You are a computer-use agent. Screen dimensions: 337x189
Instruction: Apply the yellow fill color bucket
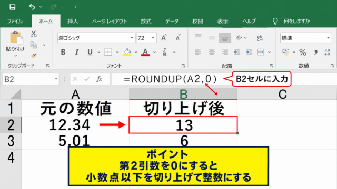127,52
